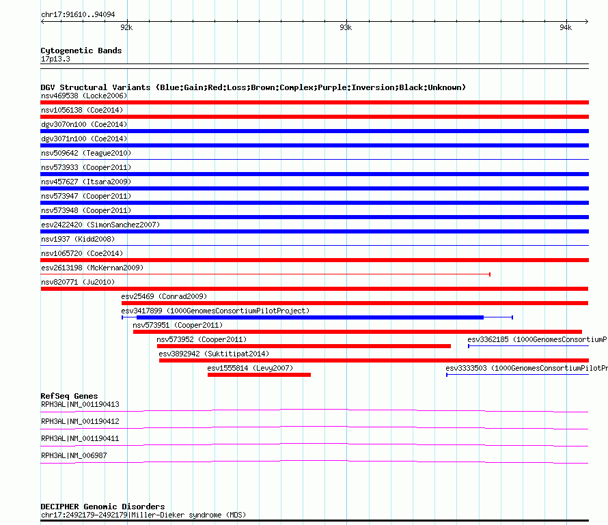Click the esv25469 (Conrad2009) red bar

(355, 303)
